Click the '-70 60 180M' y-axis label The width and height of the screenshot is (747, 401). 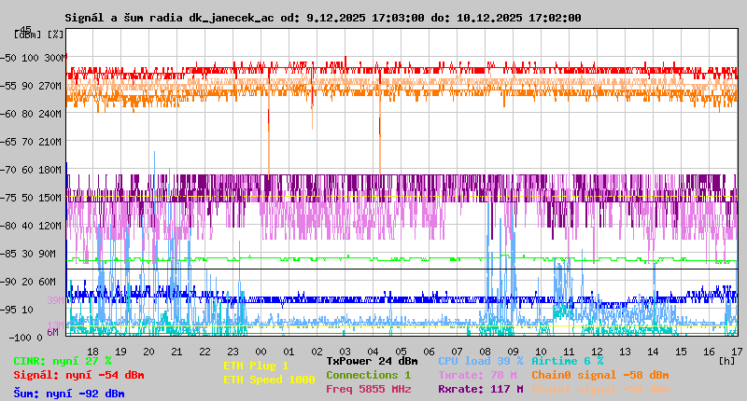pyautogui.click(x=31, y=170)
